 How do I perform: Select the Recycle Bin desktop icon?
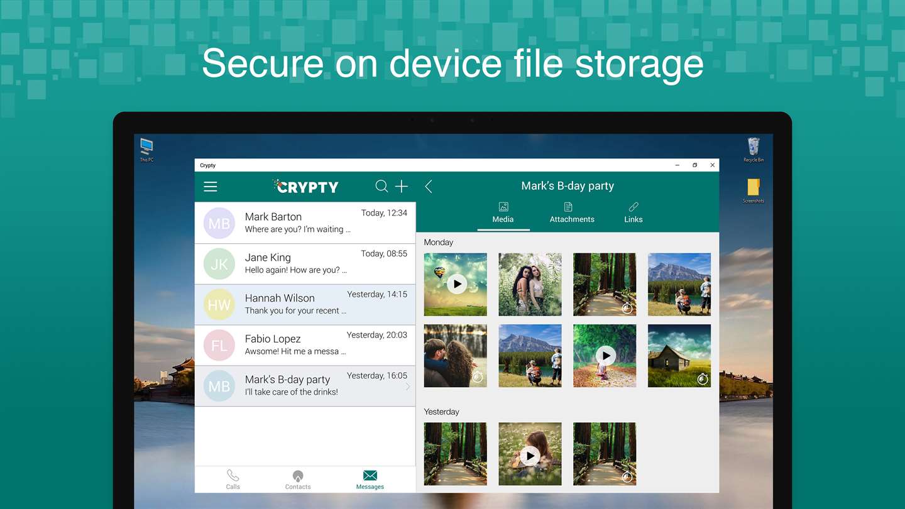pos(754,150)
